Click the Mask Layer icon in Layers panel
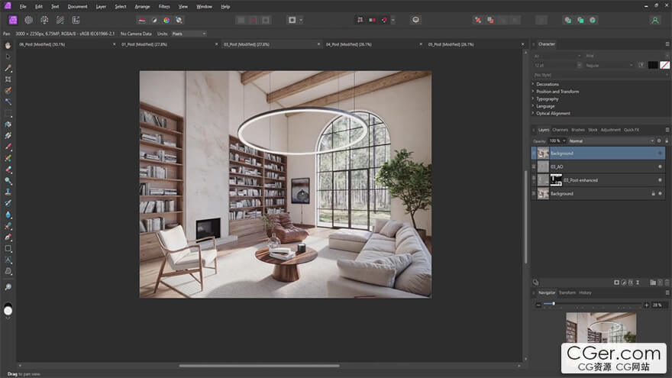 click(616, 282)
